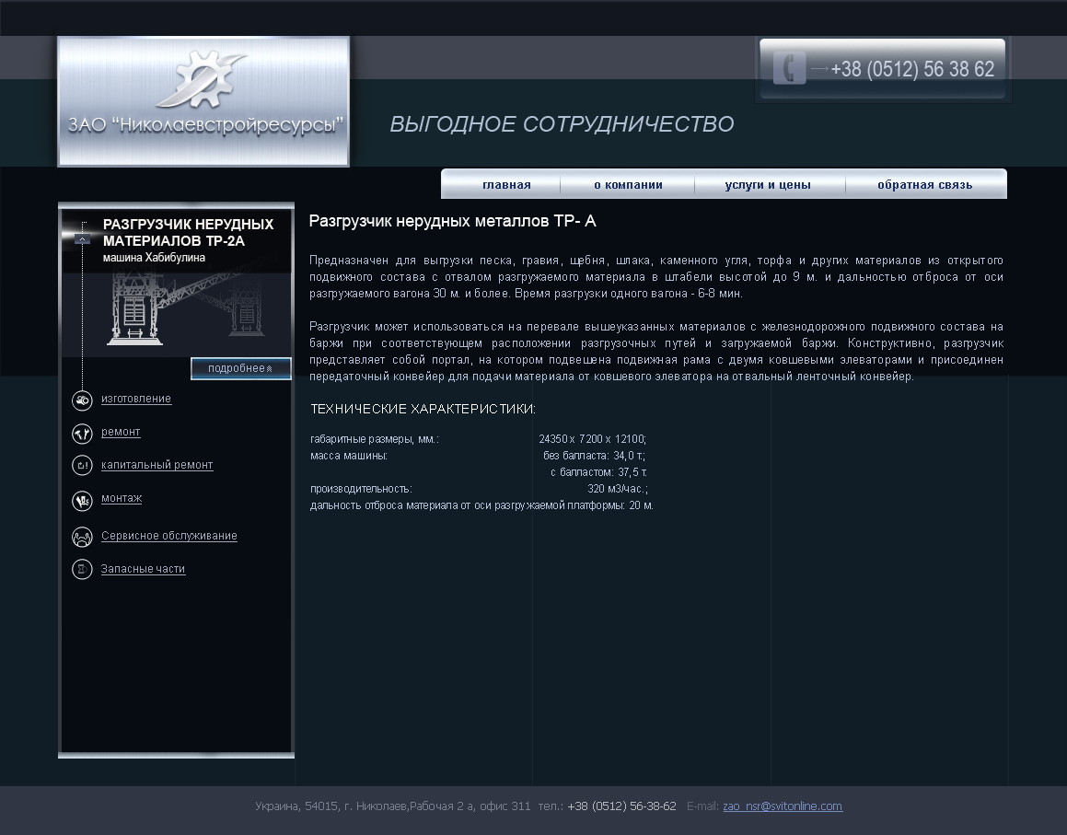
Task: Click the round icon beside изготовление
Action: [x=82, y=400]
